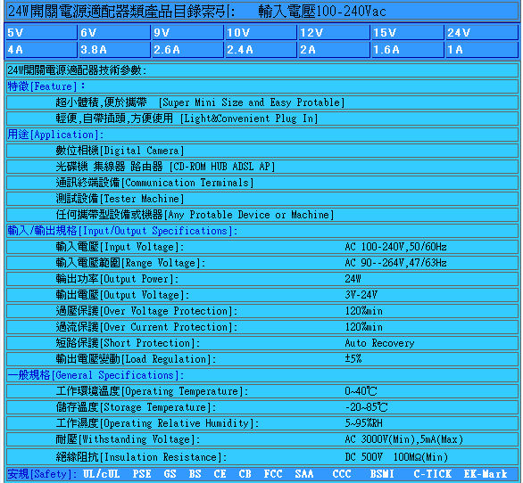Click the 2.4A current cell
Screen dimensions: 523x483
click(x=261, y=50)
